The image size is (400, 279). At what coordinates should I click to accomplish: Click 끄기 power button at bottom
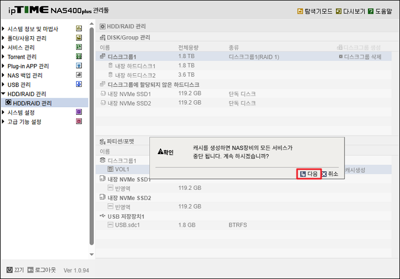[15, 269]
